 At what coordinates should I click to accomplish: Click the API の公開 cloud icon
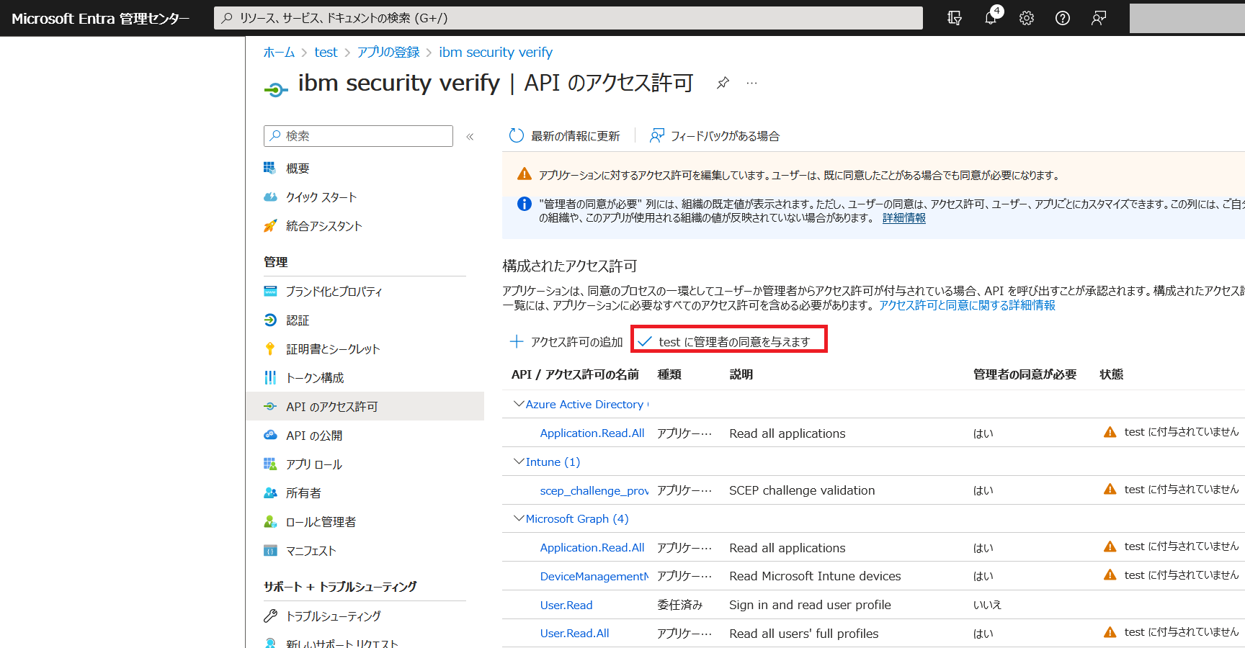[270, 435]
